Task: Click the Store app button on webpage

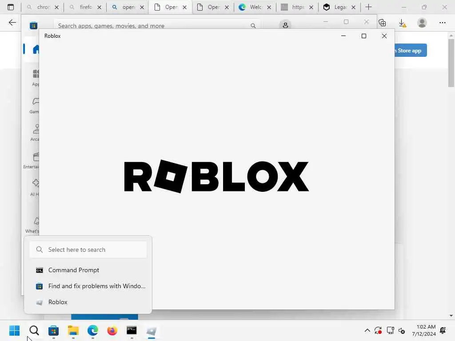Action: (411, 51)
